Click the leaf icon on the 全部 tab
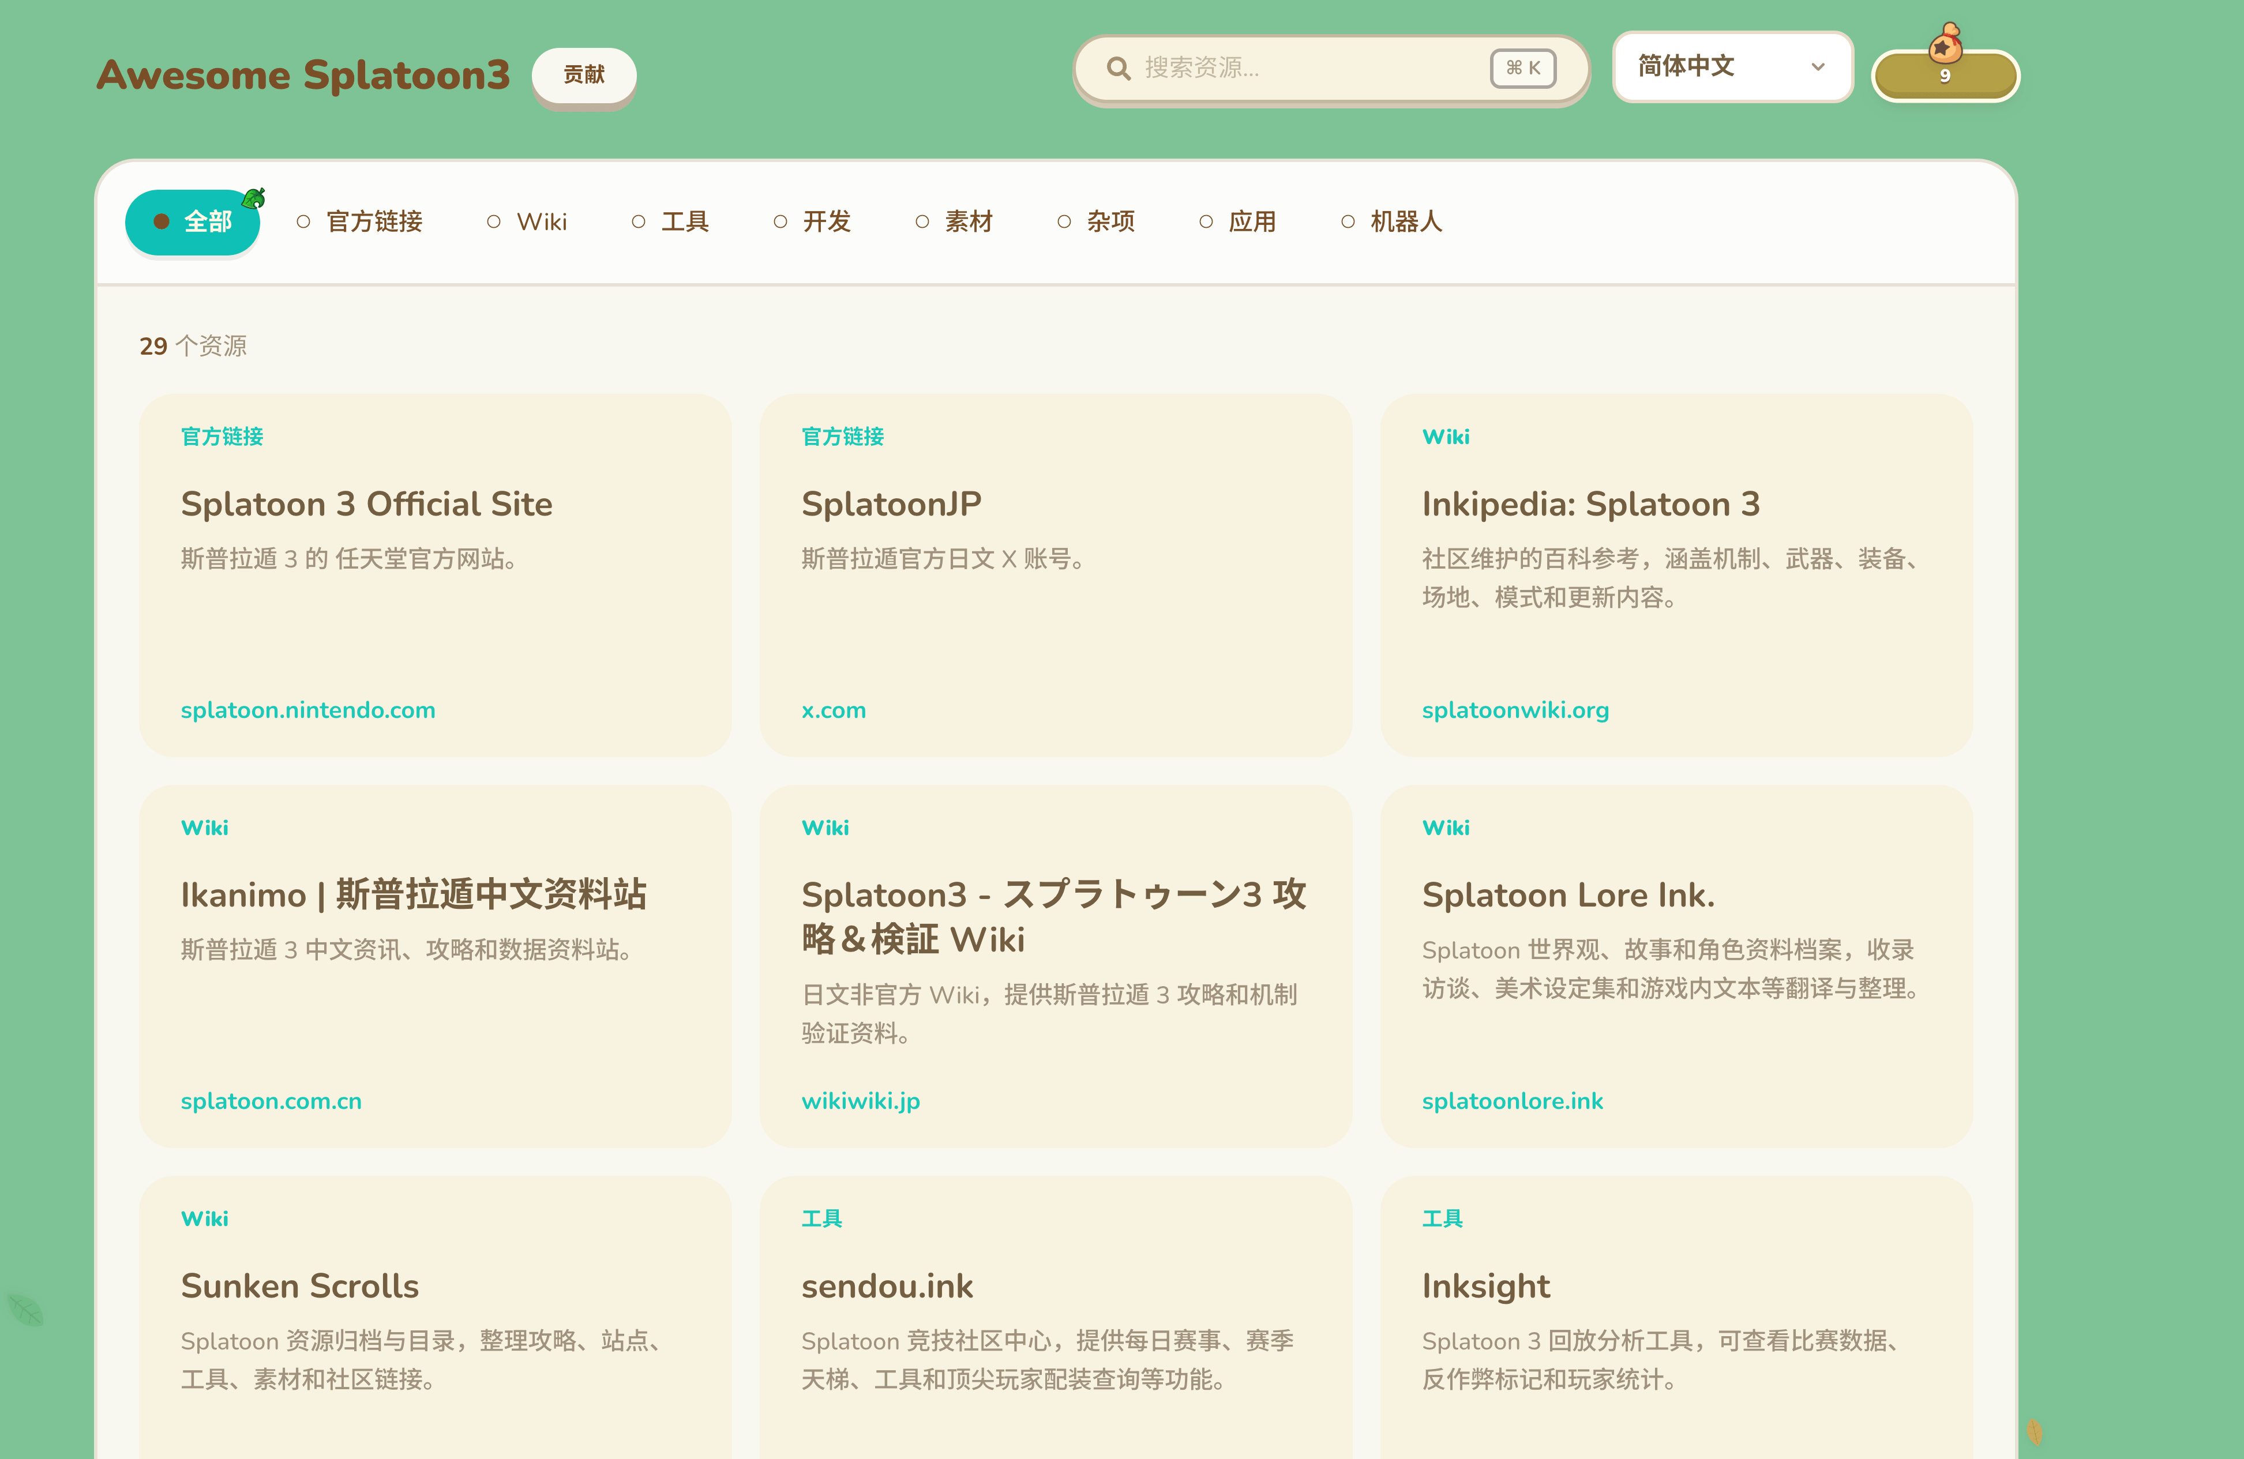The width and height of the screenshot is (2244, 1459). coord(254,198)
